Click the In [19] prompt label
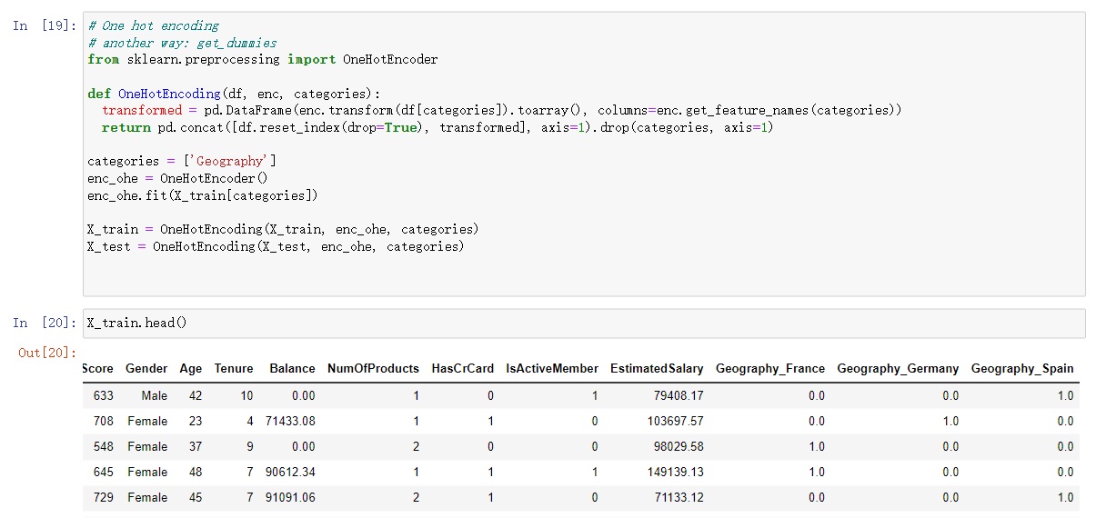Screen dimensions: 1096x518 45,25
